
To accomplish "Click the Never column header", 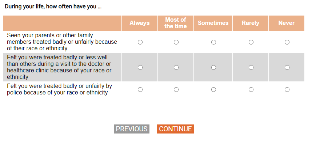I will pos(287,23).
